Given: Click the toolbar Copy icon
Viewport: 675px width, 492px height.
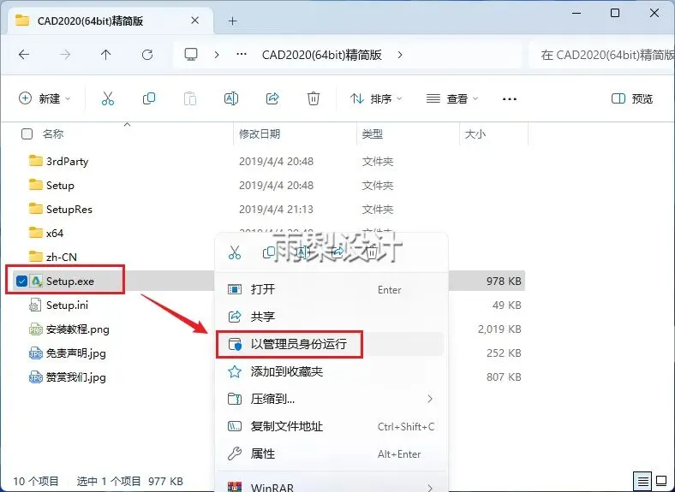Looking at the screenshot, I should tap(149, 98).
